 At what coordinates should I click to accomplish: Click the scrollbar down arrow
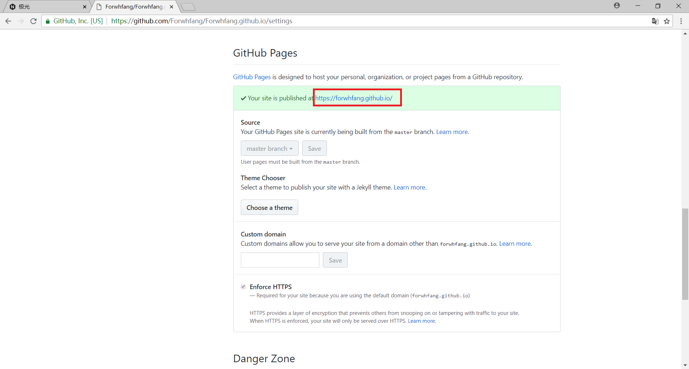click(685, 365)
